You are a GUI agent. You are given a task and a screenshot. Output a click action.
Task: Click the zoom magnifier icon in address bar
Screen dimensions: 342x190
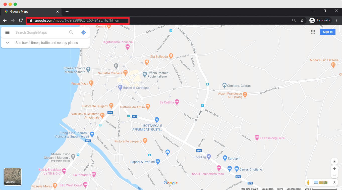point(294,20)
